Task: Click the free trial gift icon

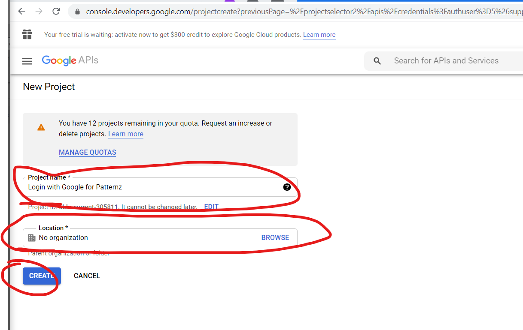Action: pyautogui.click(x=27, y=34)
